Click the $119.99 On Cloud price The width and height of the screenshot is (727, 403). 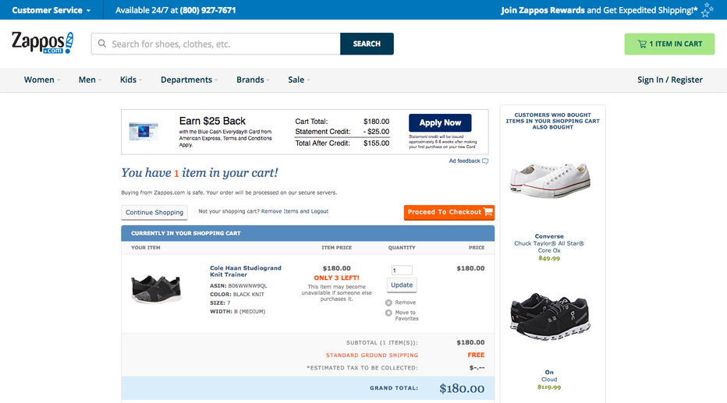point(549,387)
